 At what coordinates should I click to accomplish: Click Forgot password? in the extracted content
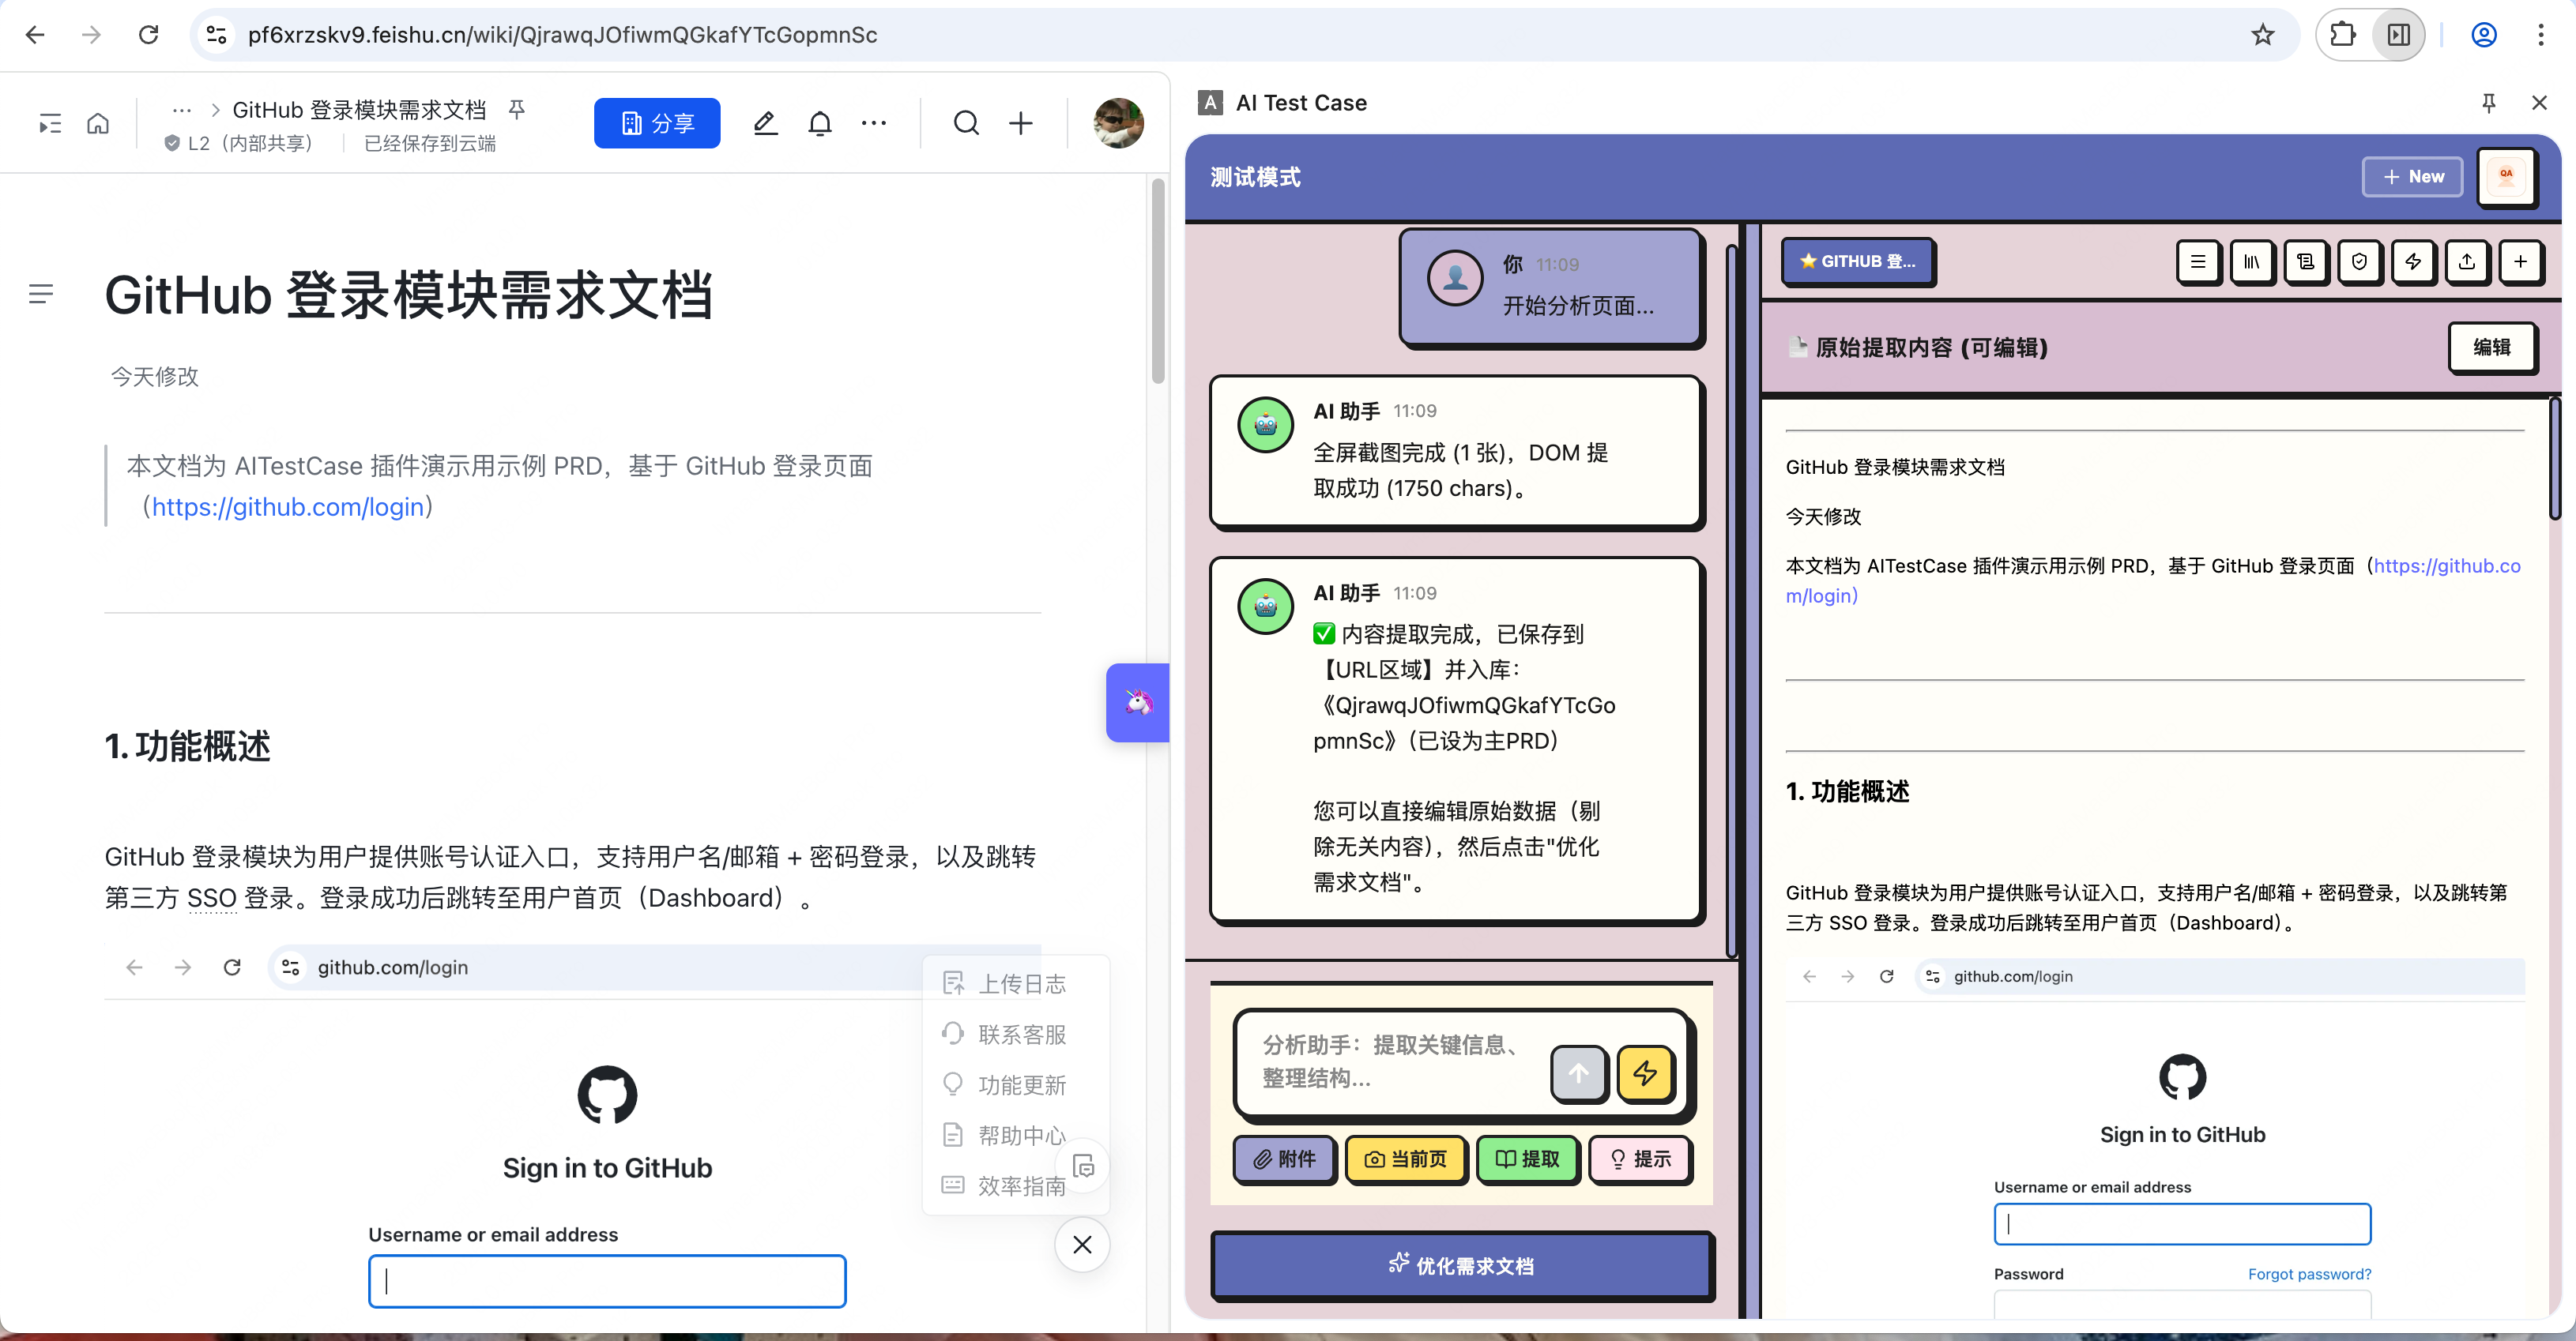pos(2309,1273)
